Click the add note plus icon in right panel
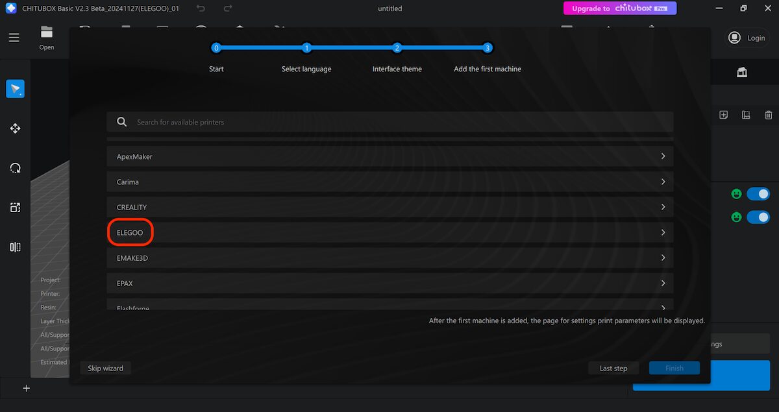779x412 pixels. click(x=724, y=115)
